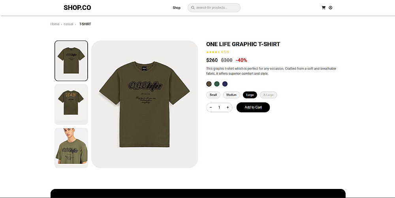
Task: Go to the Home breadcrumb
Action: [55, 24]
